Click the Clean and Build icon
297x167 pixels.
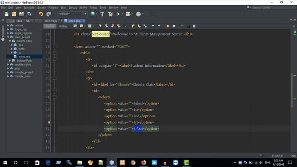[x=110, y=14]
